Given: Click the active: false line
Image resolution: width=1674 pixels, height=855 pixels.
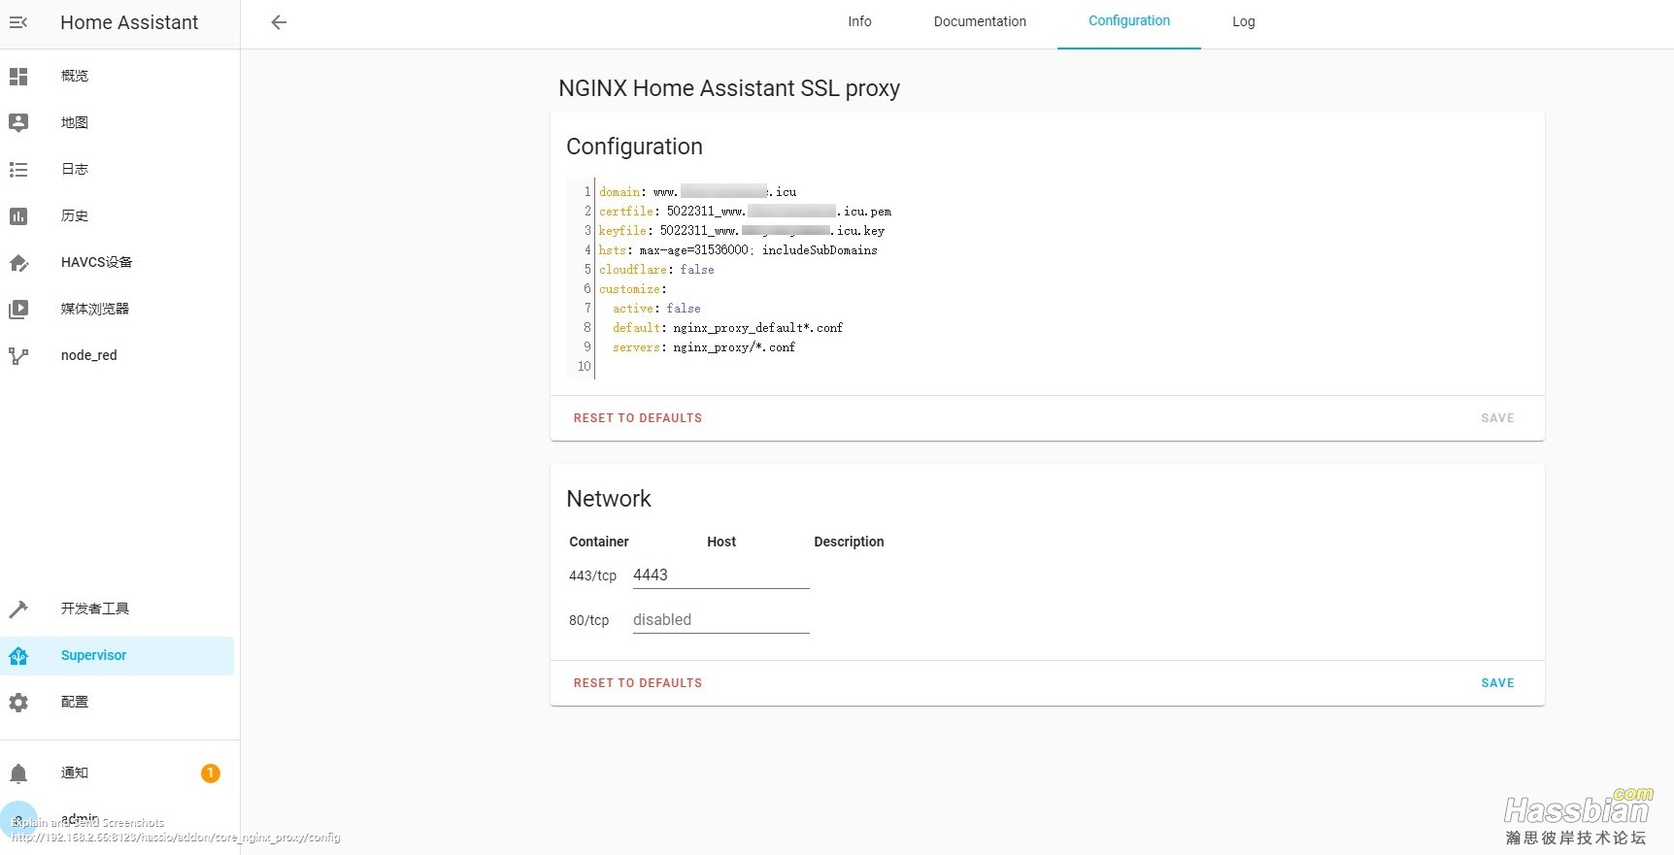Looking at the screenshot, I should (x=656, y=309).
